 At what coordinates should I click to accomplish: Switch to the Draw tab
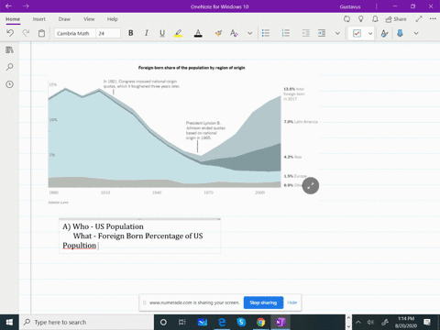64,19
